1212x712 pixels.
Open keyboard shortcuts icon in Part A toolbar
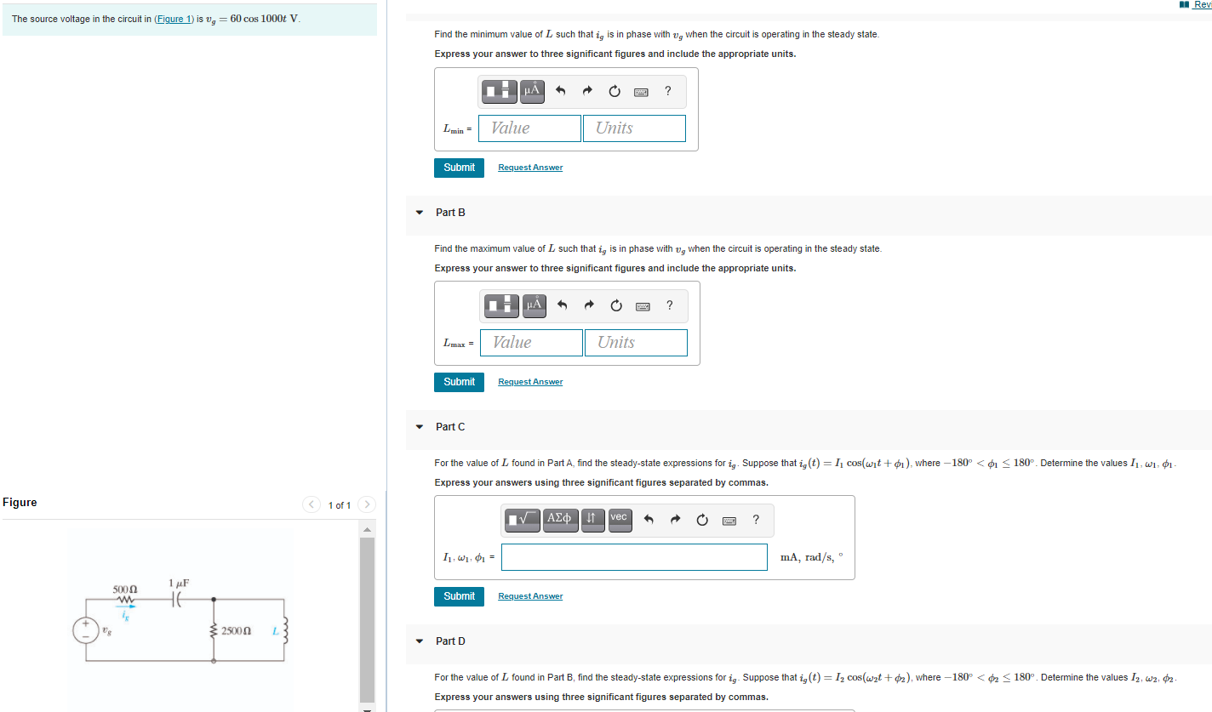[642, 92]
